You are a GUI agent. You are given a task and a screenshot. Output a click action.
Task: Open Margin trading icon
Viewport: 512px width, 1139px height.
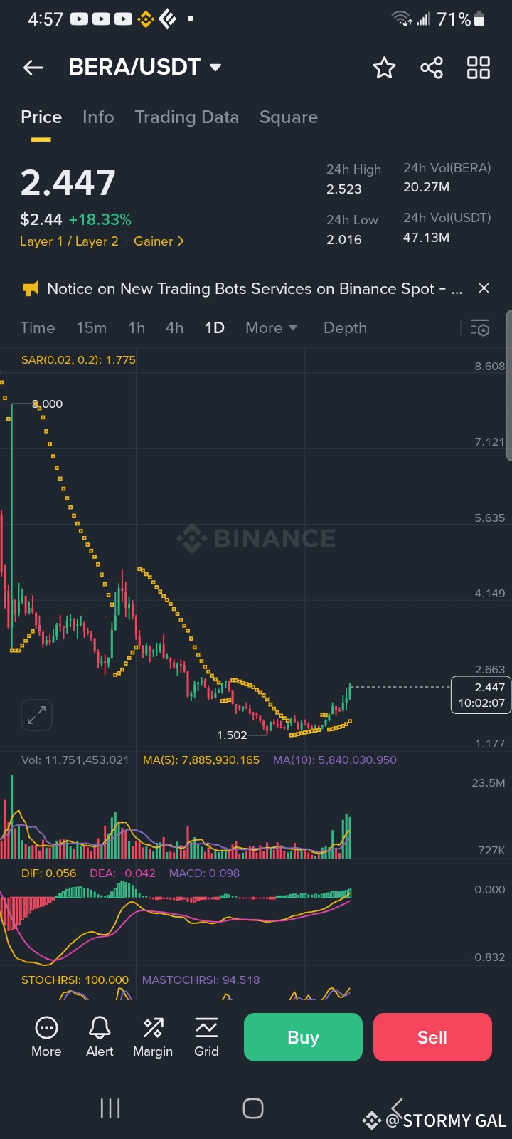[x=153, y=1028]
